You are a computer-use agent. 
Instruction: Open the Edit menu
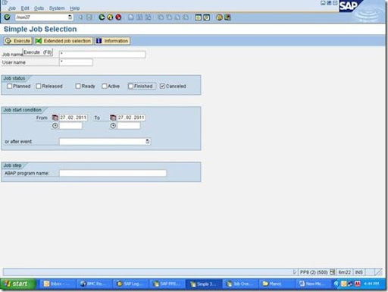pyautogui.click(x=25, y=8)
